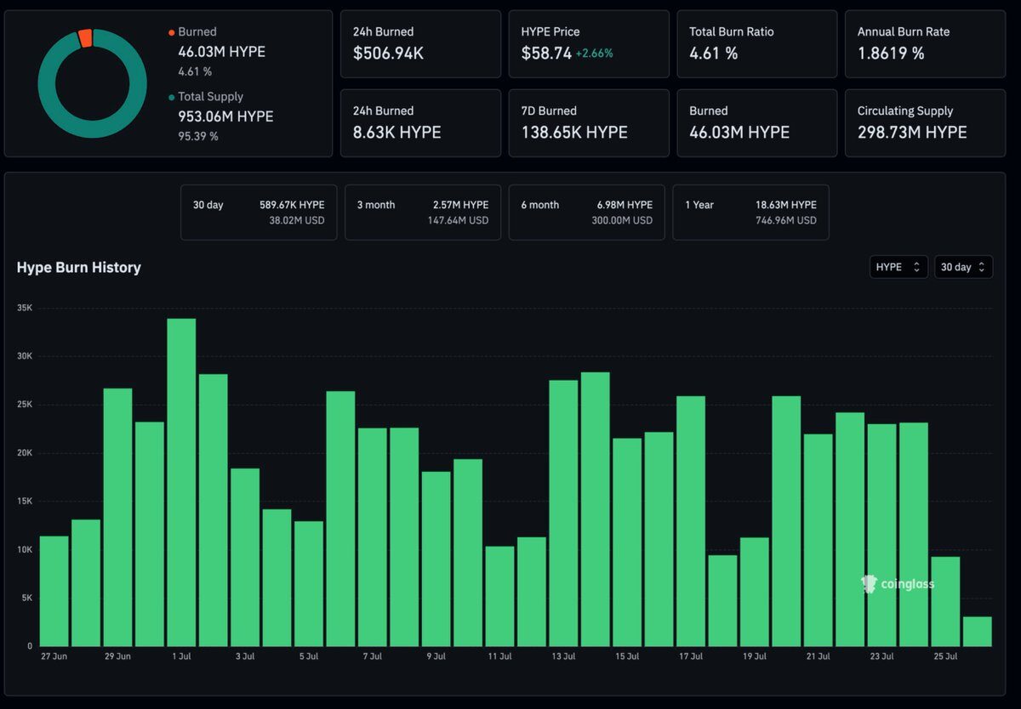This screenshot has width=1021, height=709.
Task: Click the +2.66% price change
Action: [595, 54]
